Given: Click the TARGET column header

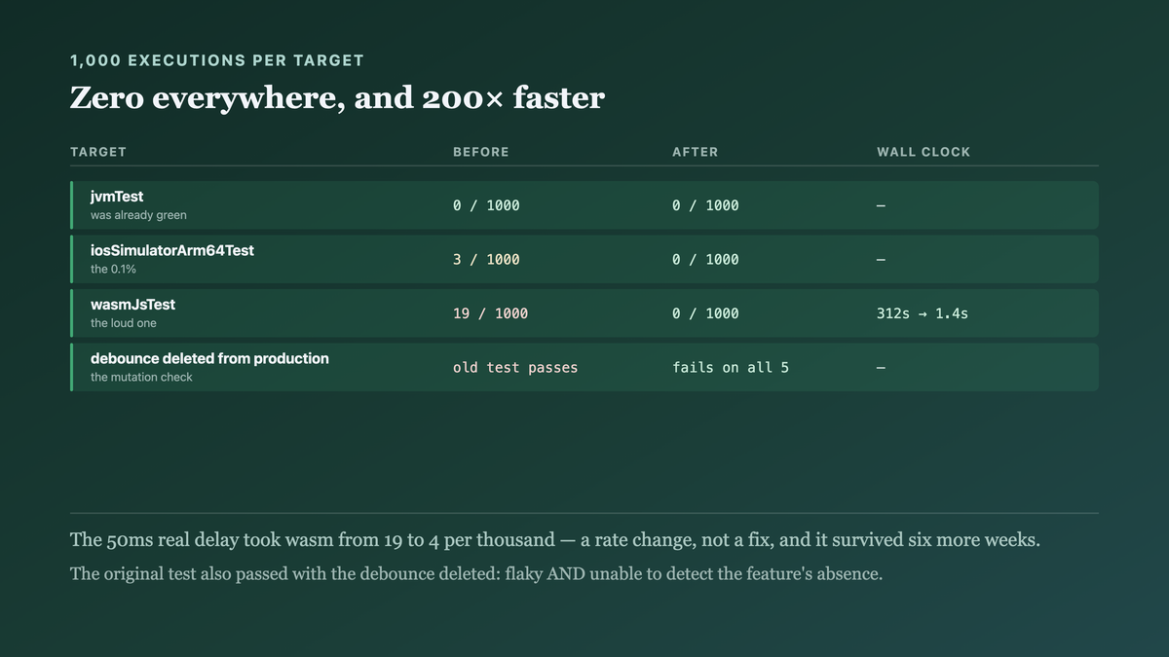Looking at the screenshot, I should pyautogui.click(x=98, y=152).
